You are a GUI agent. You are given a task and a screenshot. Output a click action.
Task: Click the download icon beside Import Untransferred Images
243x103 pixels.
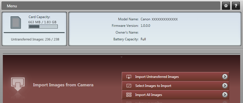tap(129, 77)
